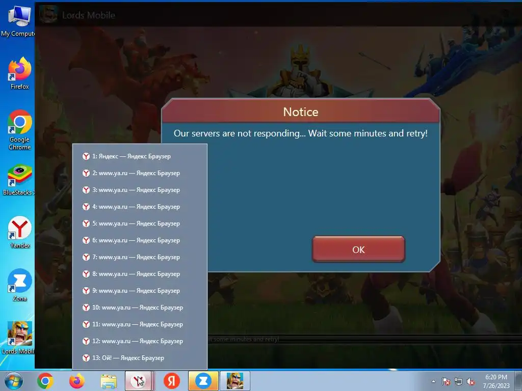Click the muted volume tray icon
Screen dimensions: 522x391
pos(471,381)
